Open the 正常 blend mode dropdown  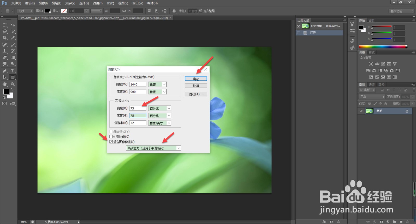tap(372, 97)
